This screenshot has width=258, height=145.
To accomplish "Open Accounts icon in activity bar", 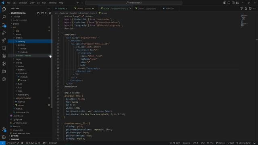I will [4, 129].
